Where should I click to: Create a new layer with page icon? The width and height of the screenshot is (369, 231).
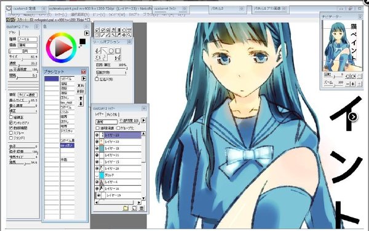134,208
